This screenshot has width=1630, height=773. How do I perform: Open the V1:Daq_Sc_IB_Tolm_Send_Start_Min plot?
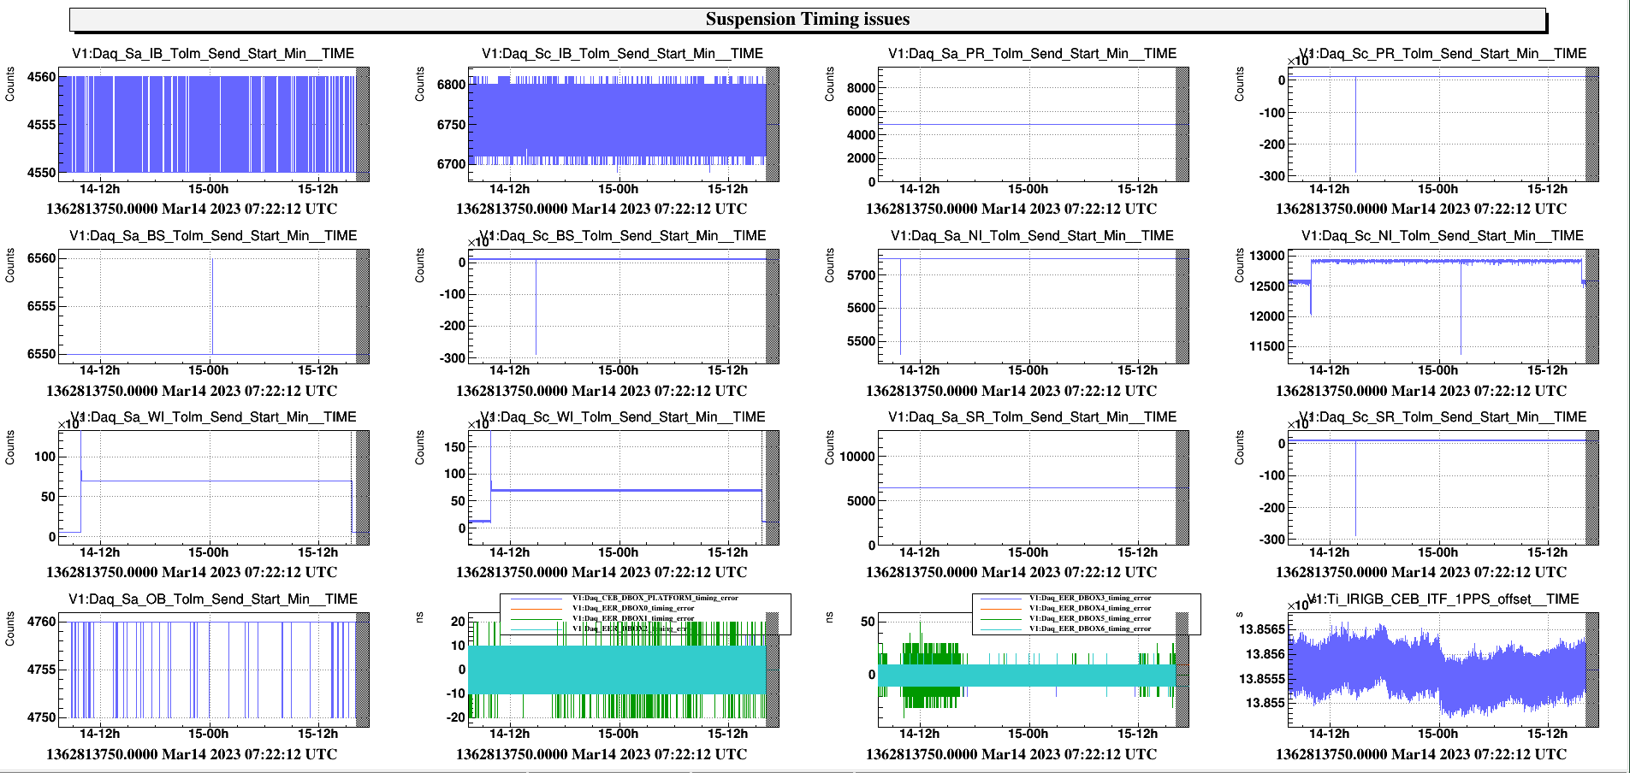point(617,124)
